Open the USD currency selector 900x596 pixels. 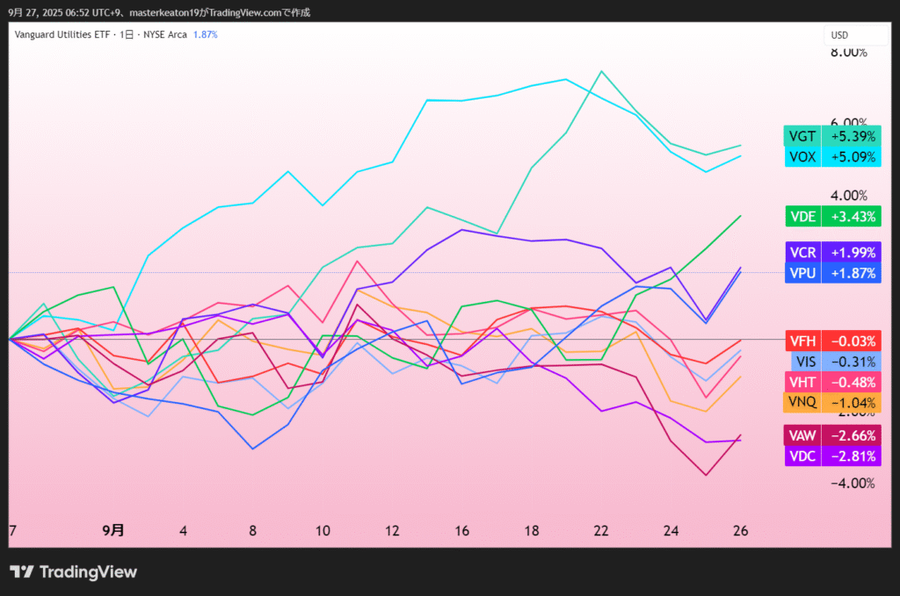click(x=839, y=35)
